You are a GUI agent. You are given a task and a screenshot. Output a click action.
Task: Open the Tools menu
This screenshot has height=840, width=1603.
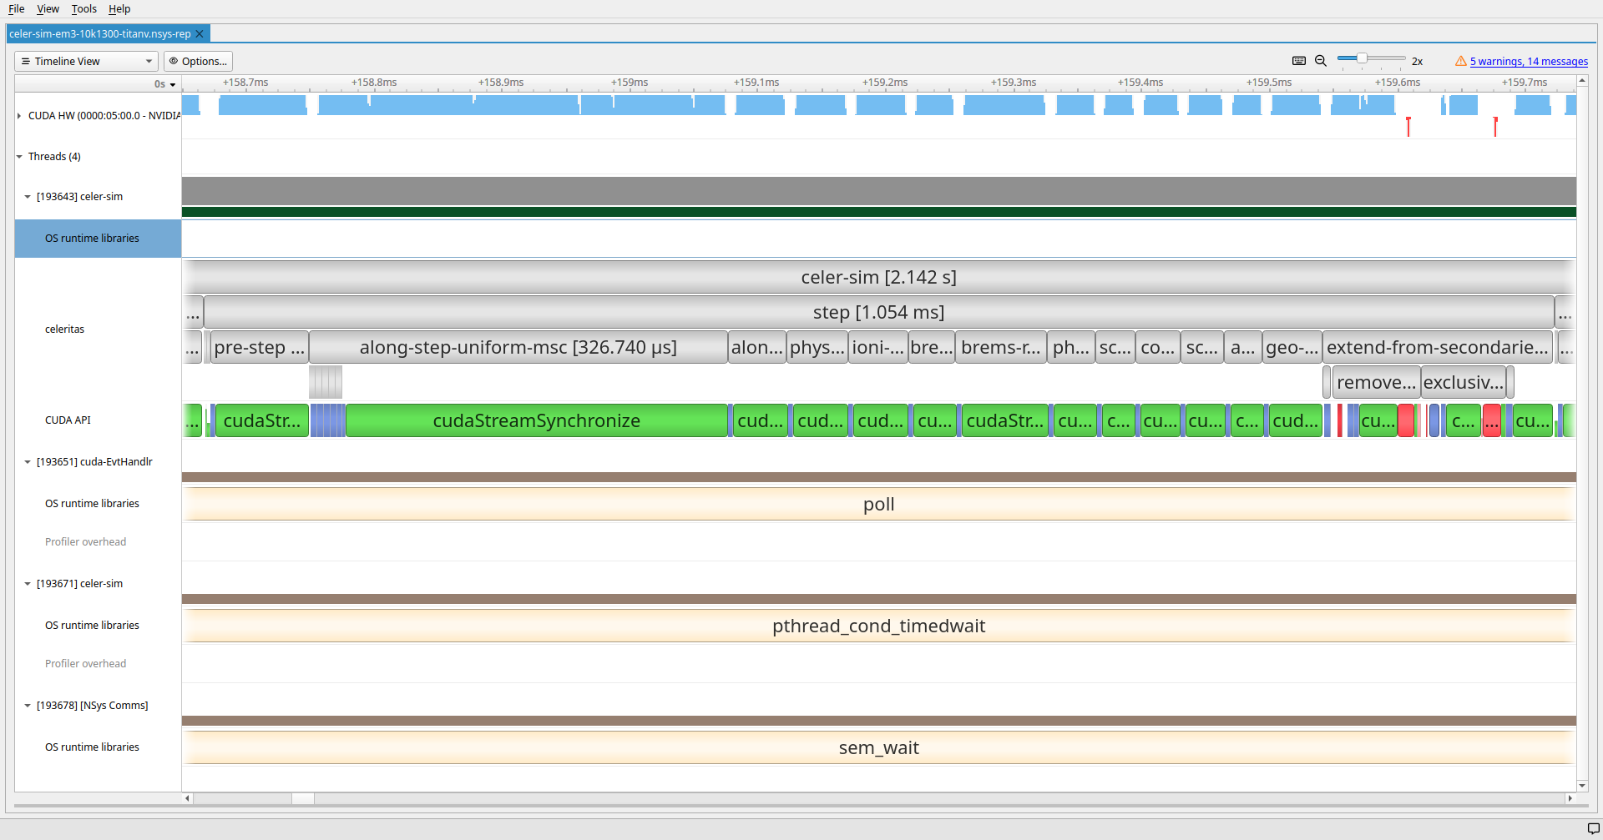point(83,9)
